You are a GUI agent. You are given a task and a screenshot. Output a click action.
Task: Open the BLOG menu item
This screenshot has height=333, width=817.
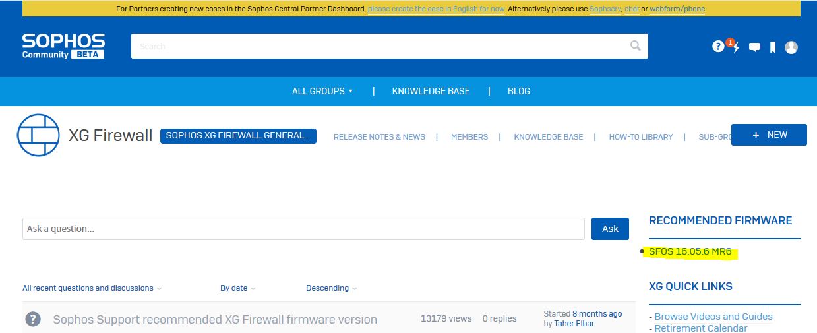519,91
